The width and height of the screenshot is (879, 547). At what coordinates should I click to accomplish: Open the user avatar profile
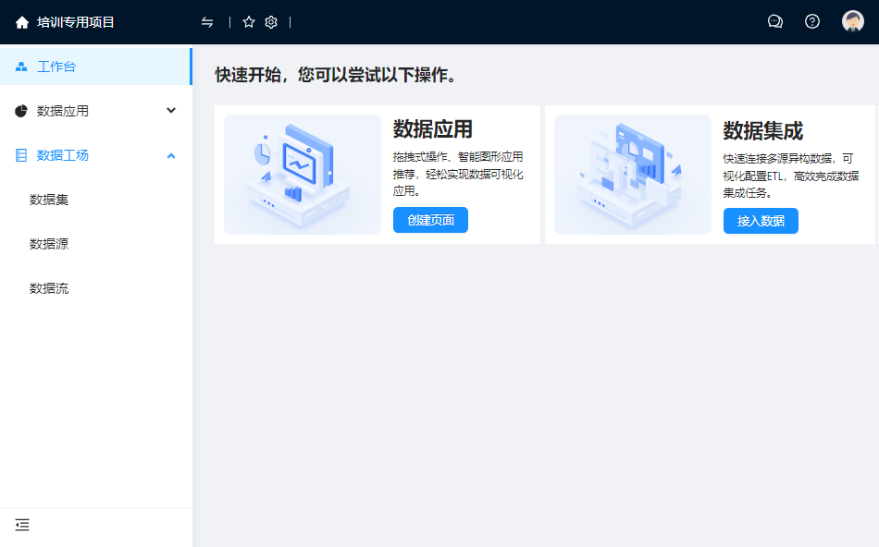click(853, 21)
